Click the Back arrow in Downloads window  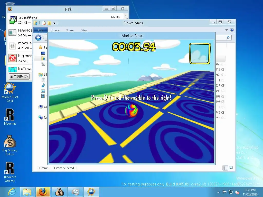(x=39, y=37)
